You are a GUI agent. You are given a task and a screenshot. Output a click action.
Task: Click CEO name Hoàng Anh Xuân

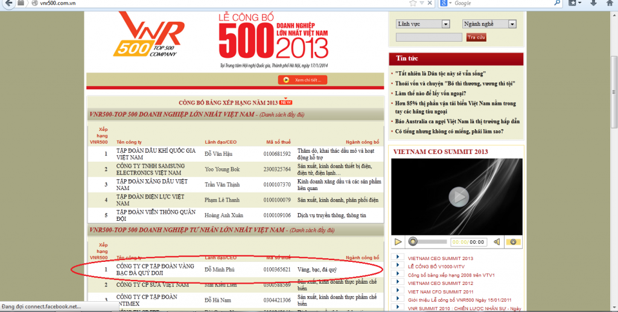click(224, 215)
